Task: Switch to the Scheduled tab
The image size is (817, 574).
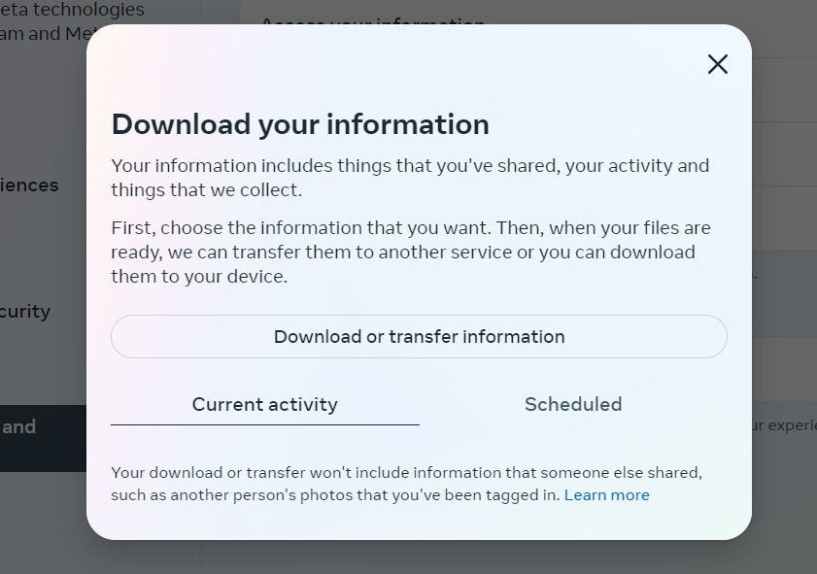Action: pyautogui.click(x=573, y=404)
